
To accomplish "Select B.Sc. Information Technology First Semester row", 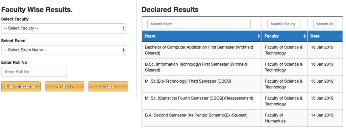I will point(242,67).
